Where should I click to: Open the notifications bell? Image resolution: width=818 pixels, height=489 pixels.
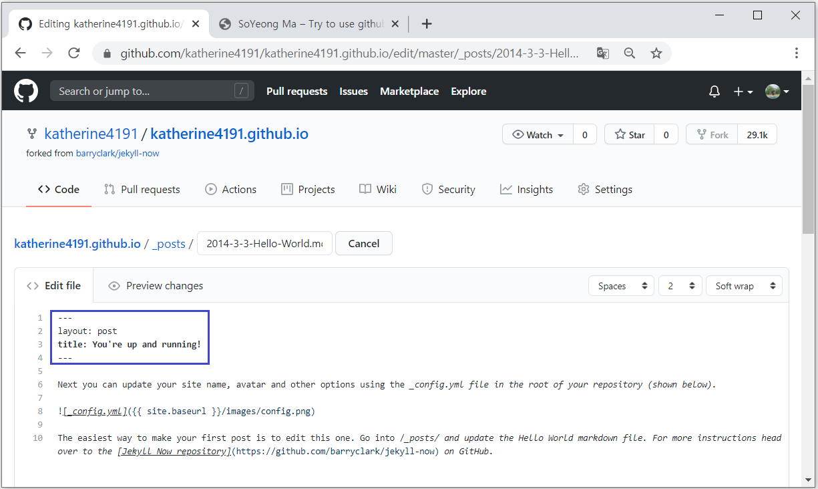coord(714,92)
